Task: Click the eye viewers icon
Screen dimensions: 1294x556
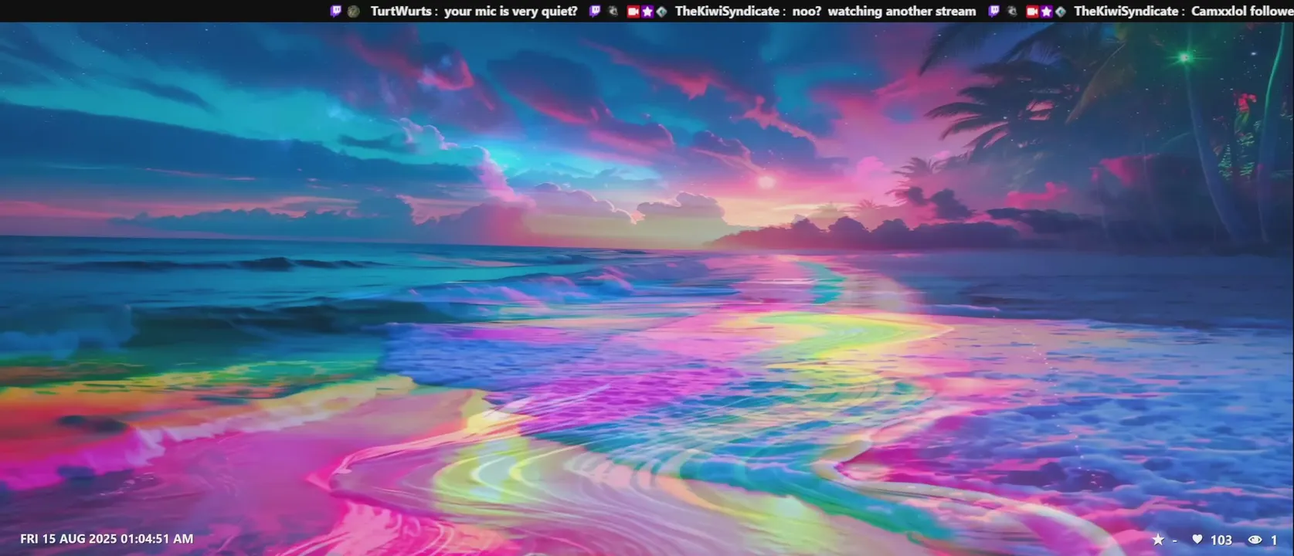Action: (1255, 540)
